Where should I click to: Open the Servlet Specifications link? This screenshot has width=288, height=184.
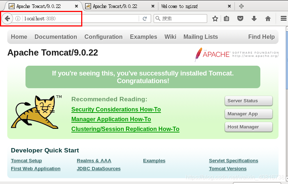(x=233, y=161)
